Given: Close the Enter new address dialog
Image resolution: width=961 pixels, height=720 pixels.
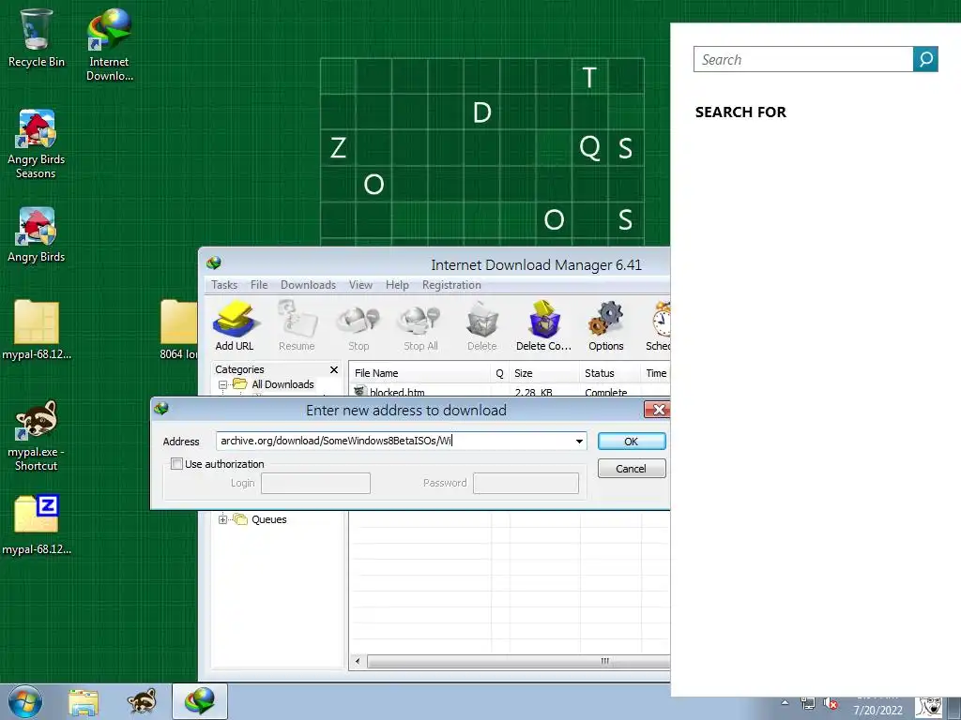Looking at the screenshot, I should pos(657,410).
